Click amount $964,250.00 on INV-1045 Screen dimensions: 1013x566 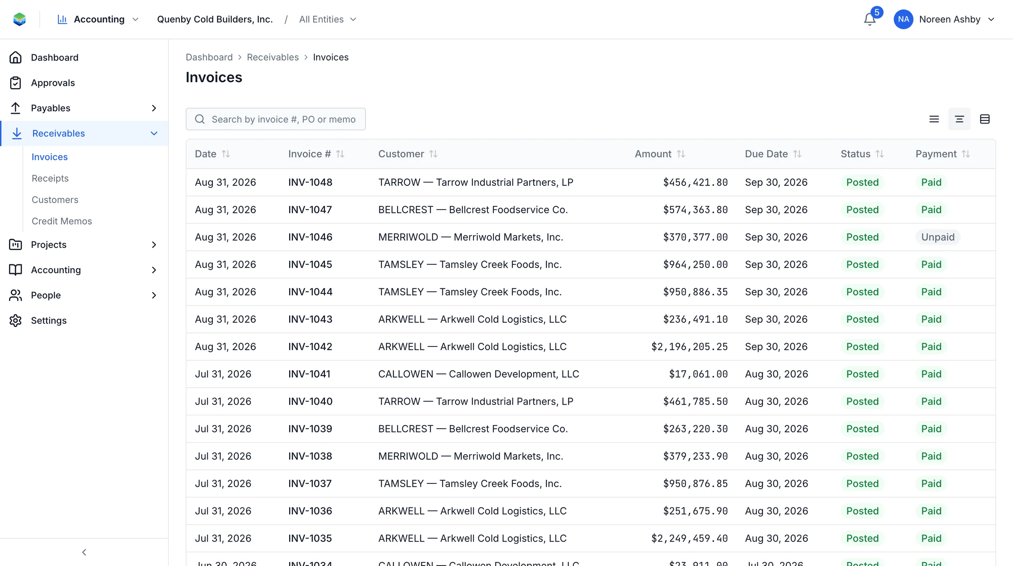tap(695, 264)
